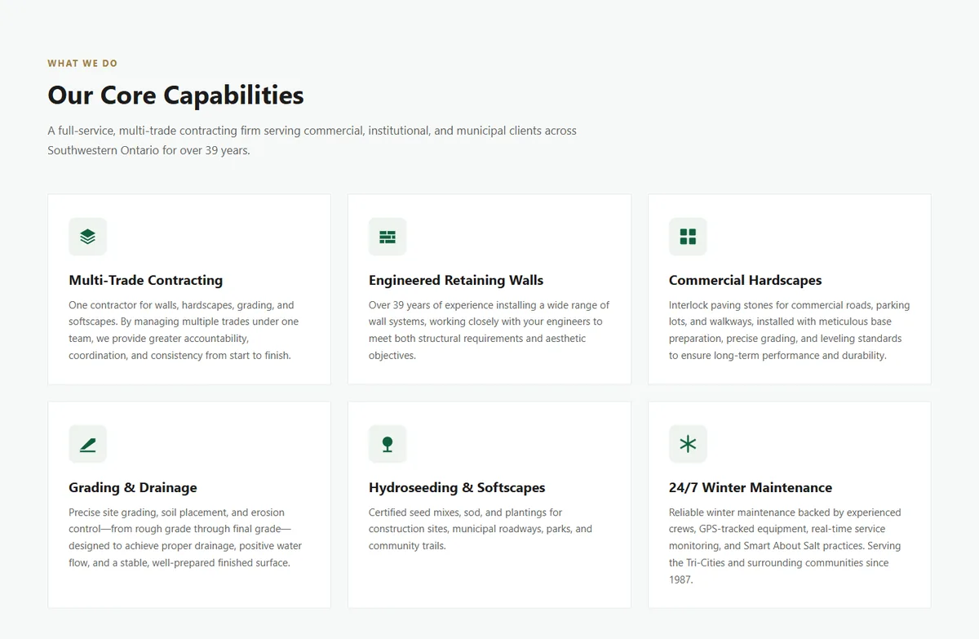Click the description starting 'Interlock paving stones'

tap(789, 330)
